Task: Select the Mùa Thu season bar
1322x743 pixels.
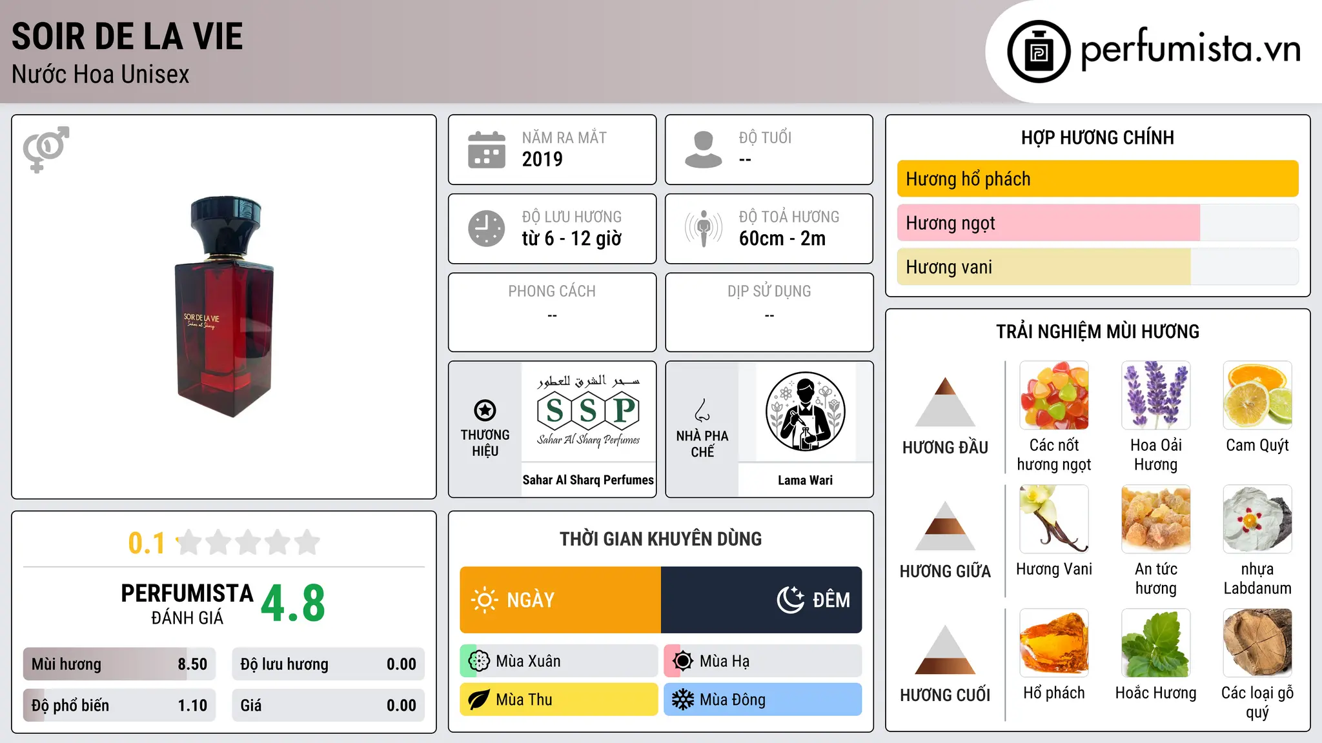Action: click(559, 700)
